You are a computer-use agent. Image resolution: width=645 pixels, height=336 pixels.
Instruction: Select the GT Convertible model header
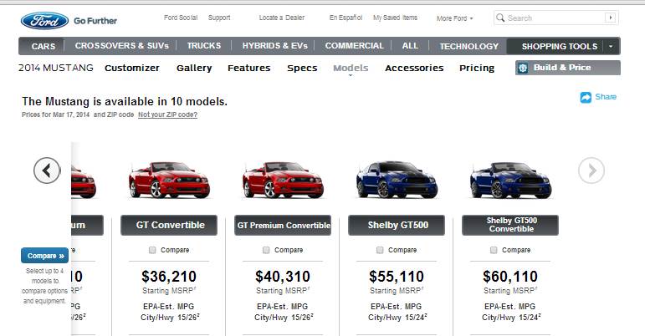tap(169, 225)
